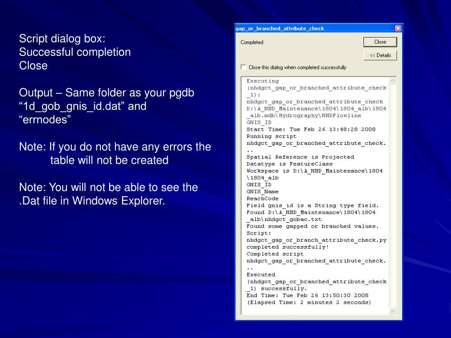451x338 pixels.
Task: Click the 'GNIS_Name' log line
Action: click(x=262, y=192)
